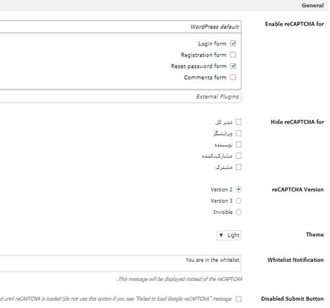Hide reCAPTCHA for مشترک role
The height and width of the screenshot is (308, 330).
pyautogui.click(x=238, y=167)
